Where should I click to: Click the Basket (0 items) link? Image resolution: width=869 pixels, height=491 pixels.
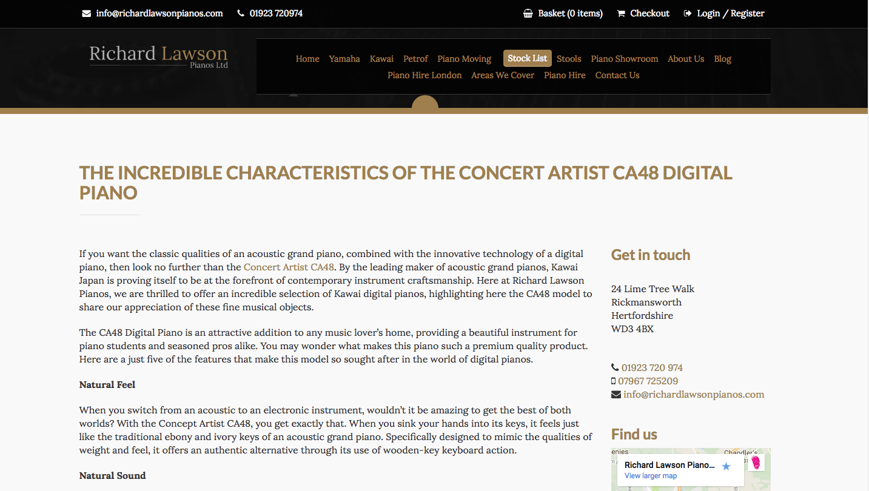pos(570,13)
